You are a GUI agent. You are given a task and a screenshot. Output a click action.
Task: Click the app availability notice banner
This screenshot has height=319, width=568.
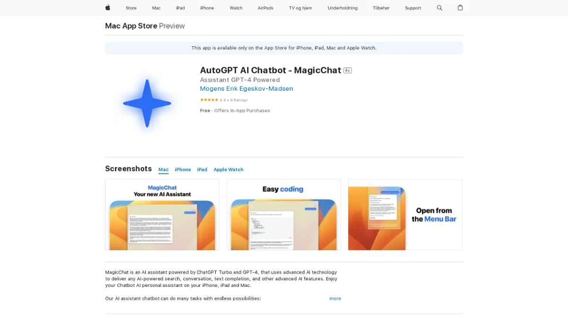pyautogui.click(x=284, y=48)
